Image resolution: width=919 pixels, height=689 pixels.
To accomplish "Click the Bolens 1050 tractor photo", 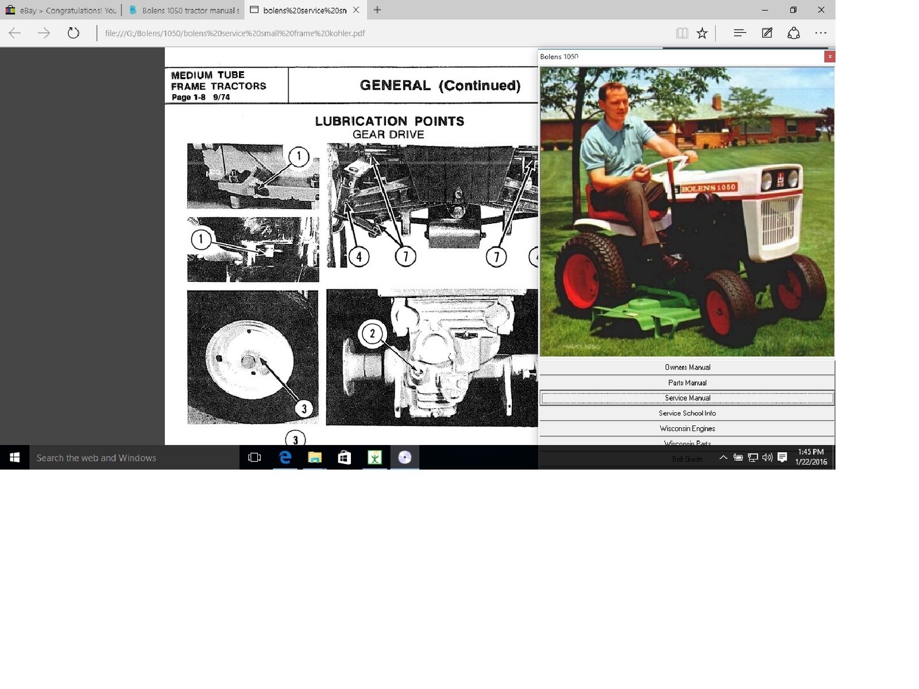I will click(687, 212).
